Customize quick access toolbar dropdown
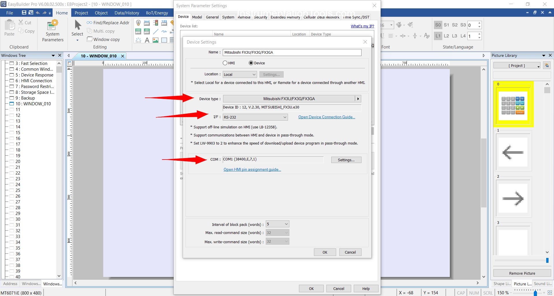This screenshot has width=554, height=296. click(50, 13)
